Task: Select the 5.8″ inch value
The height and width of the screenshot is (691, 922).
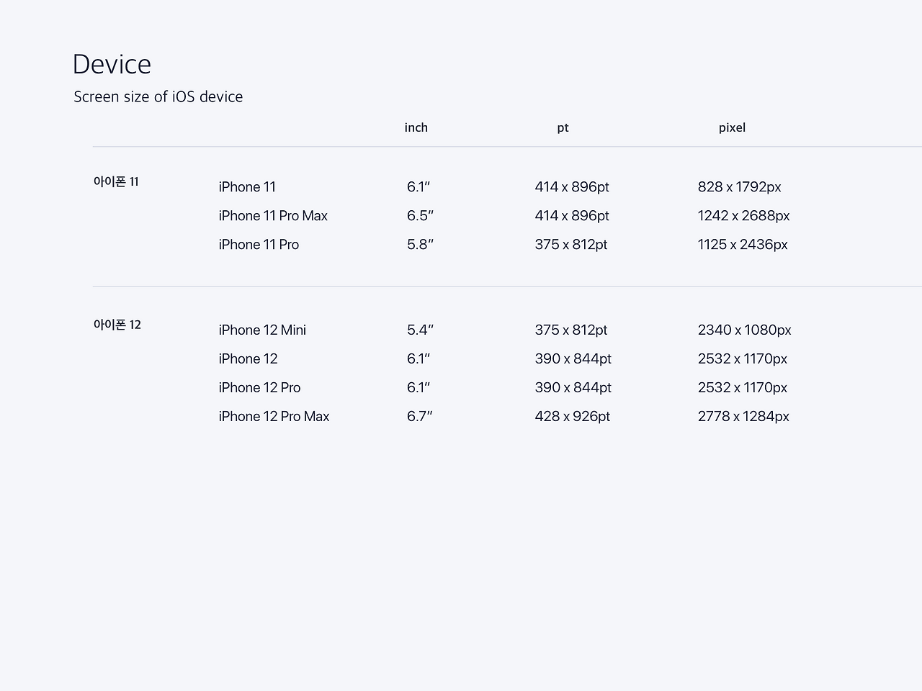Action: click(420, 245)
